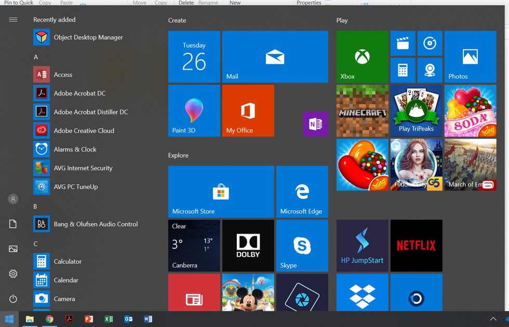Launch the Xbox tile

[x=363, y=57]
